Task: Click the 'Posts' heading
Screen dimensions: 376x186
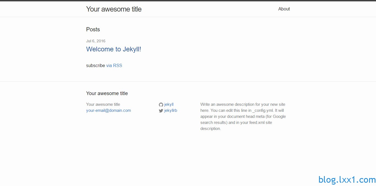Action: click(93, 29)
